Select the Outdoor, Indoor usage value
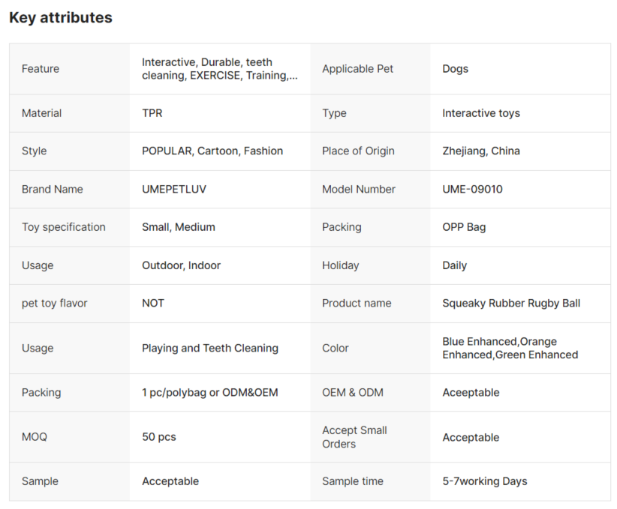The height and width of the screenshot is (509, 617). click(181, 265)
